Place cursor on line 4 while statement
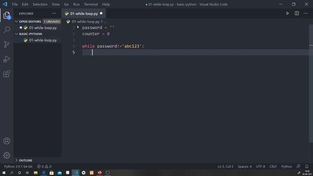This screenshot has height=176, width=313. pyautogui.click(x=113, y=46)
